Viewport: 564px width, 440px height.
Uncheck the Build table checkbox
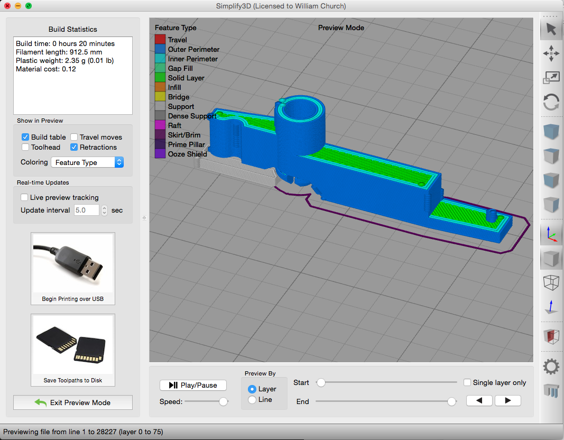pos(25,137)
